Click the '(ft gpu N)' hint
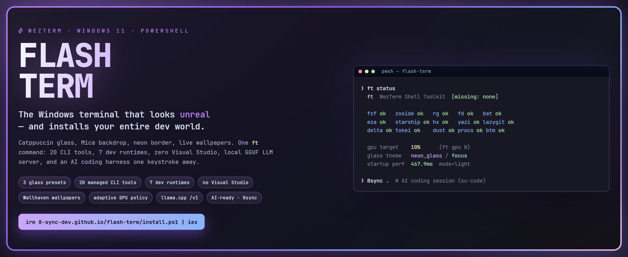 [454, 147]
